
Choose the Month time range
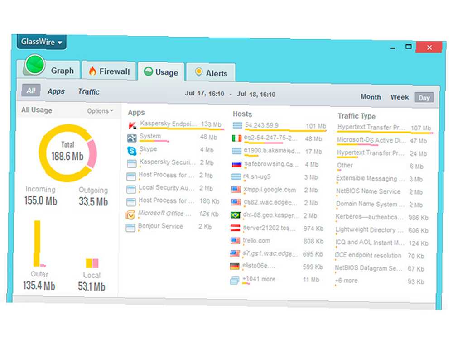point(371,97)
